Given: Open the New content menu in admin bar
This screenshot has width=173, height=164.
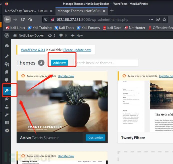Looking at the screenshot, I should [77, 35].
